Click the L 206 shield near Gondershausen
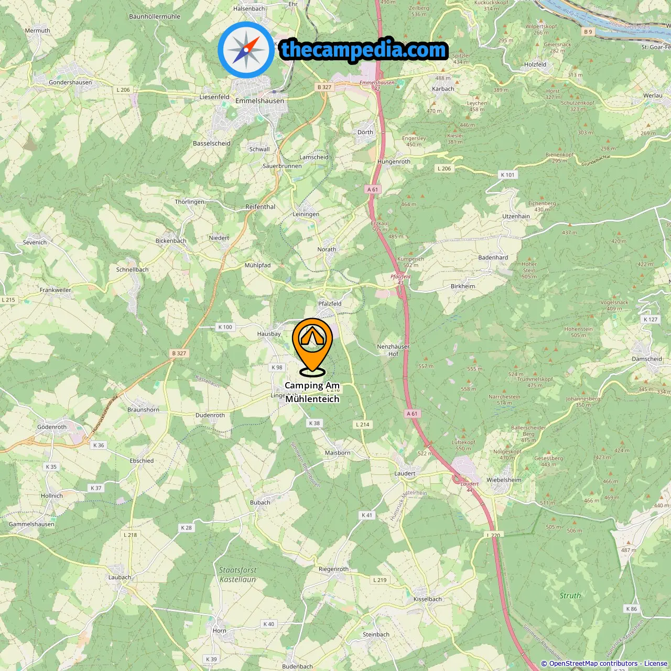The image size is (671, 671). pyautogui.click(x=123, y=90)
